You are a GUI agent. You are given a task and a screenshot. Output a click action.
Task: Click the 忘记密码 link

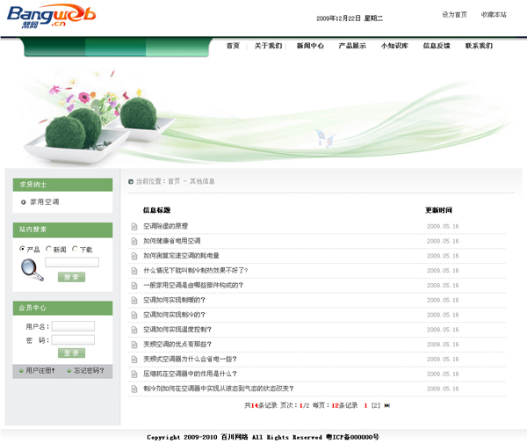coord(88,370)
